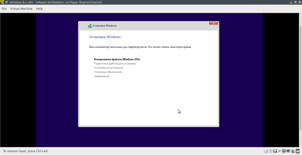302x155 pixels.
Task: Click the floppy drive icon in status bar
Action: pos(275,151)
